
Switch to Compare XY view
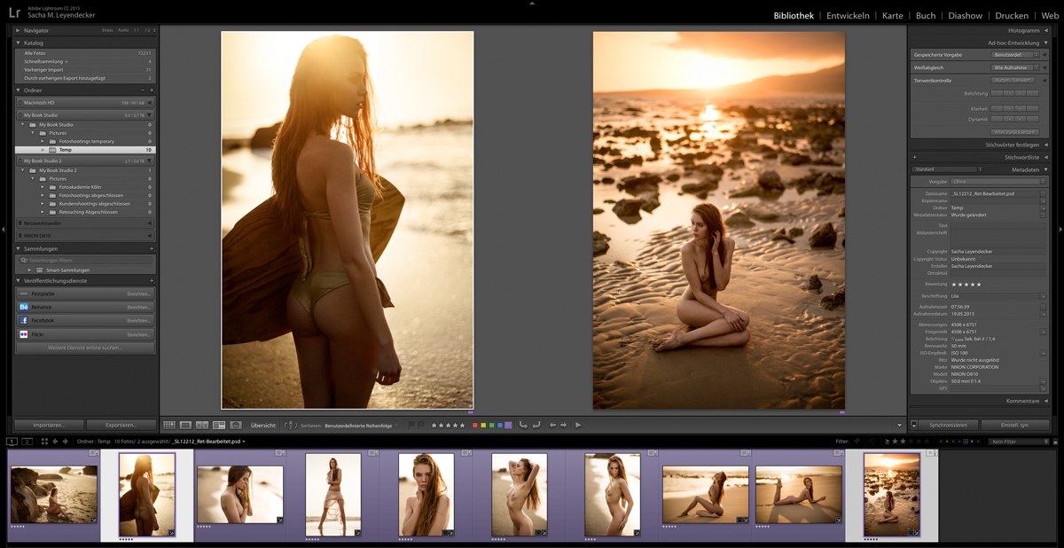(202, 426)
